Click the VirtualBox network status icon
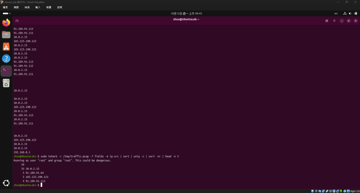 point(323,191)
